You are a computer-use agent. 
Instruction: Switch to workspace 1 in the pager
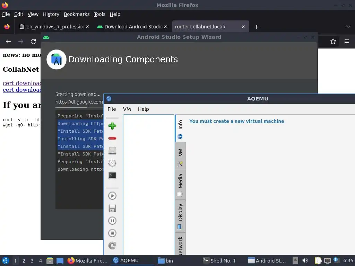(x=15, y=261)
